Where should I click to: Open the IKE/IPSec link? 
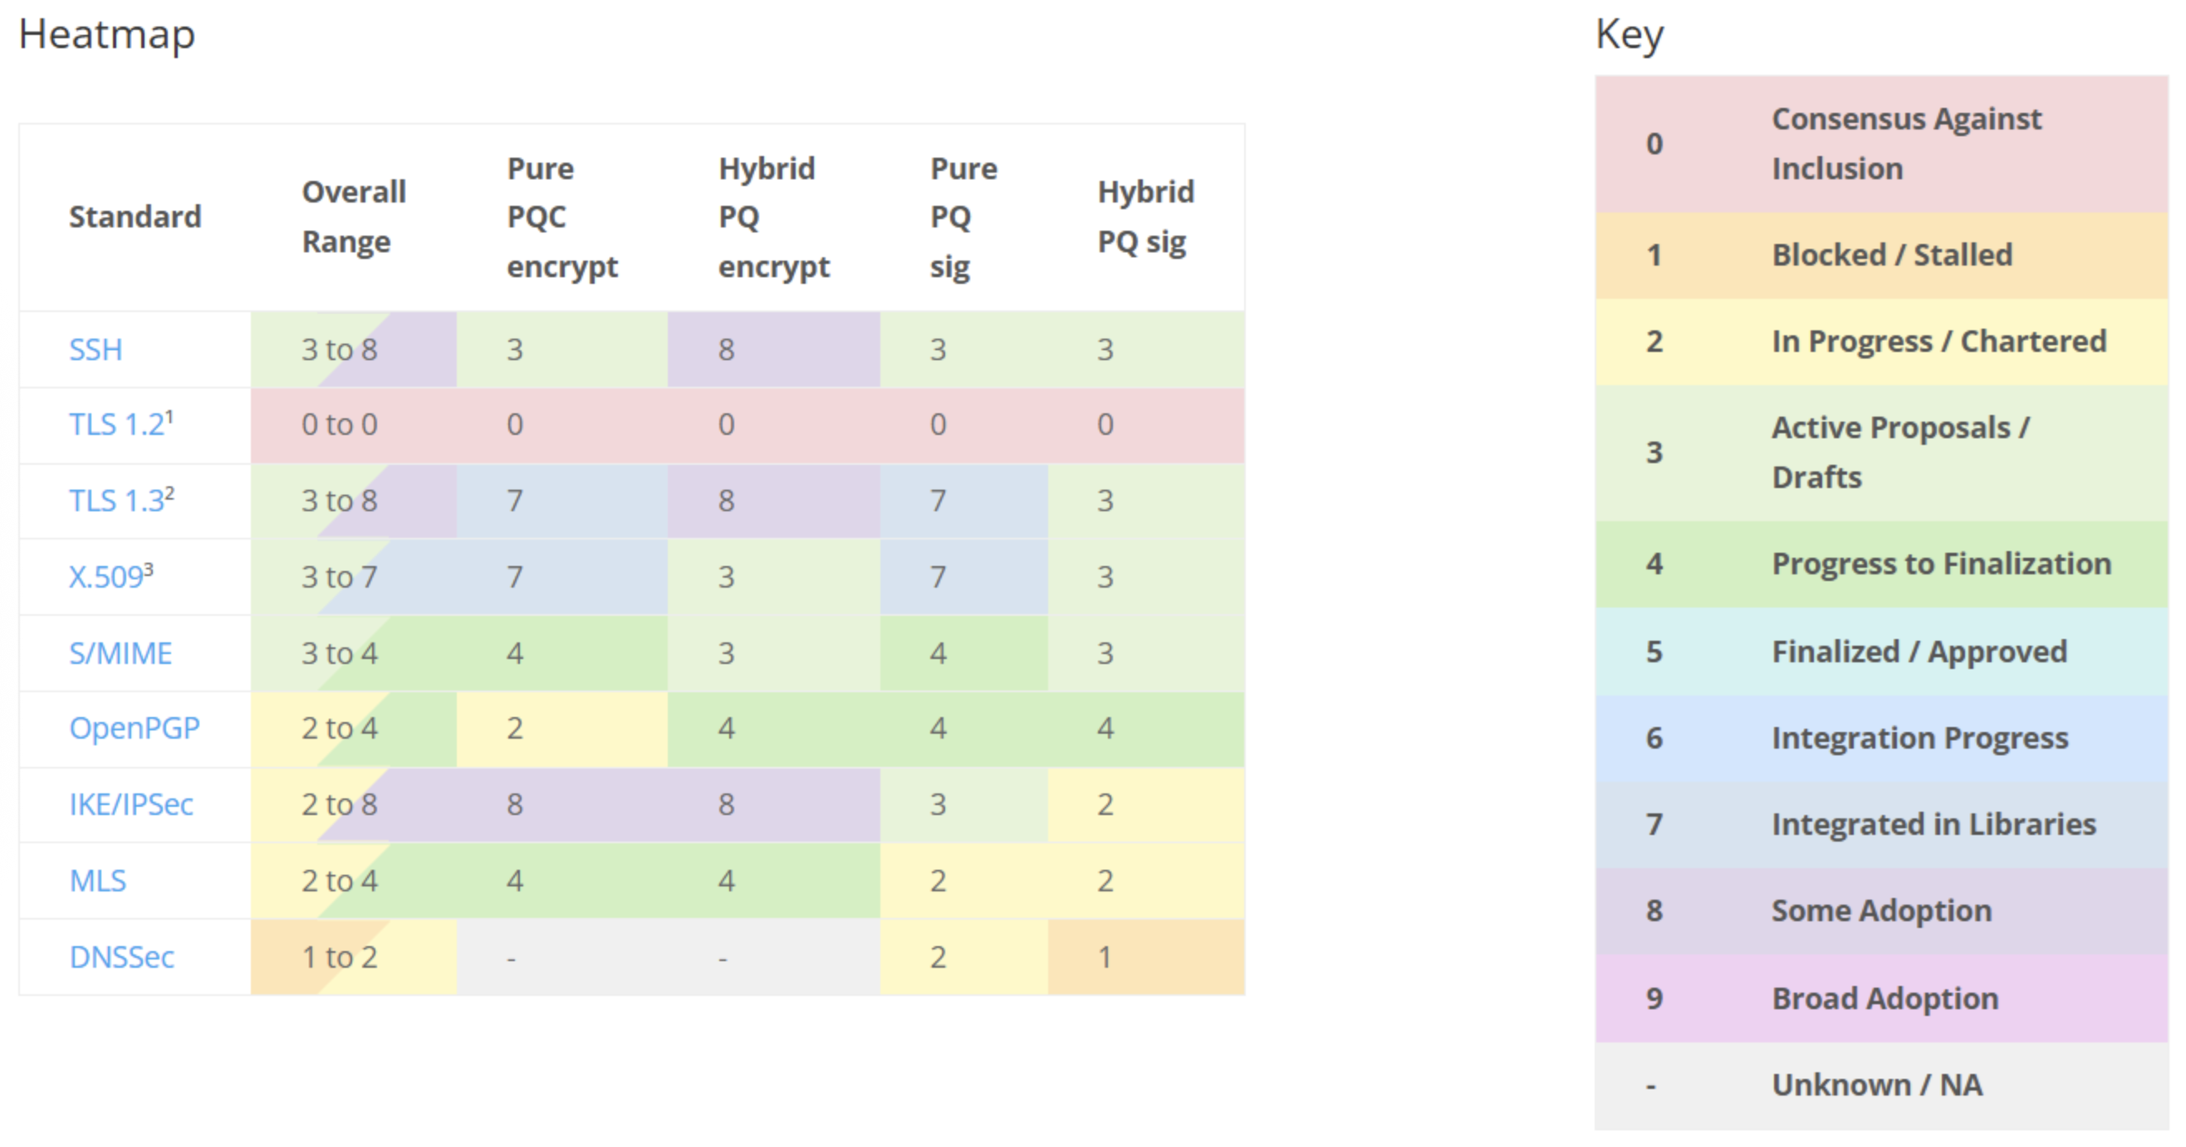(130, 803)
